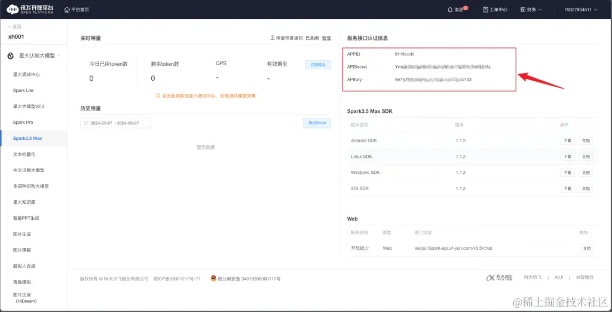Click the flame icon beside 星火认知大模型
612x312 pixels.
pyautogui.click(x=11, y=56)
